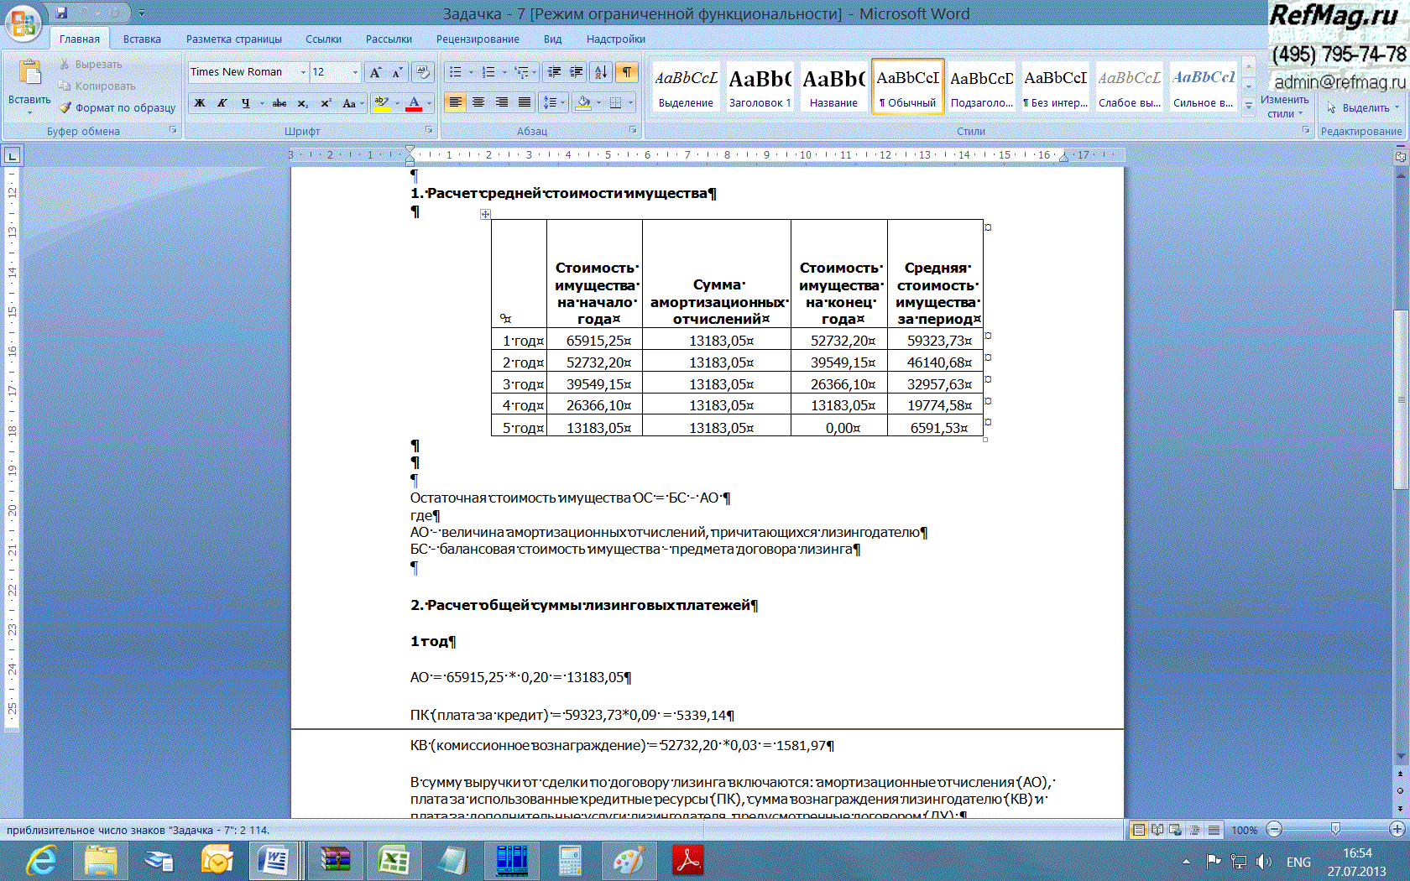This screenshot has width=1410, height=881.
Task: Open the font size dropdown
Action: pyautogui.click(x=355, y=72)
